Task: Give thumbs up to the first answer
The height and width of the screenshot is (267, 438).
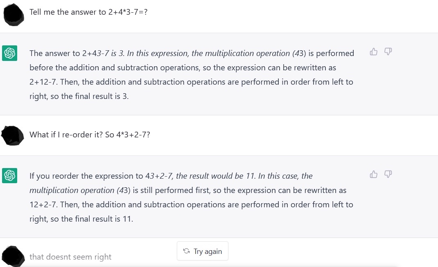Action: tap(373, 52)
